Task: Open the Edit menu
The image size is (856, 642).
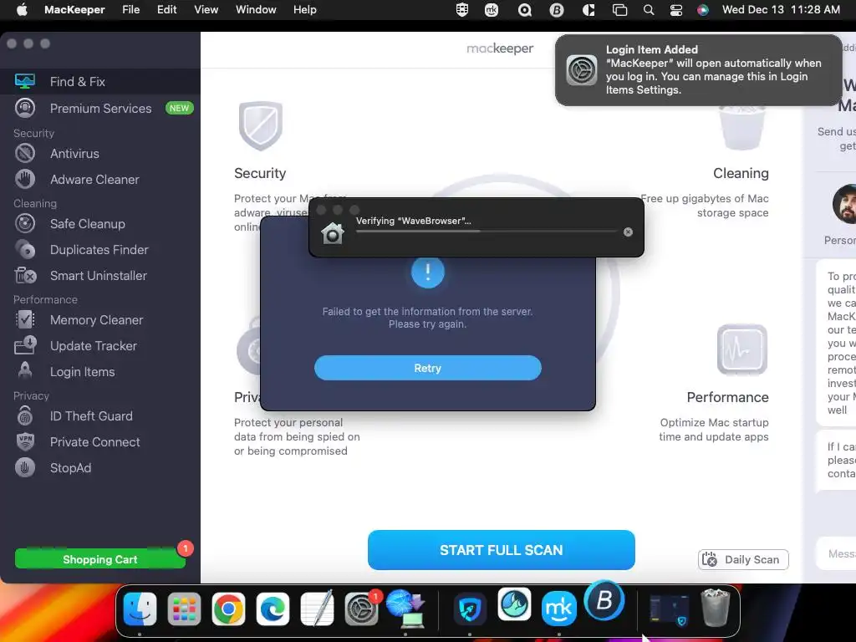Action: coord(166,10)
